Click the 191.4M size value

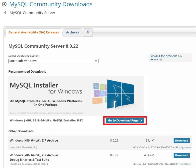tap(149, 141)
